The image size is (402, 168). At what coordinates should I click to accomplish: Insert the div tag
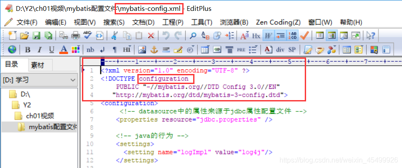pyautogui.click(x=280, y=50)
